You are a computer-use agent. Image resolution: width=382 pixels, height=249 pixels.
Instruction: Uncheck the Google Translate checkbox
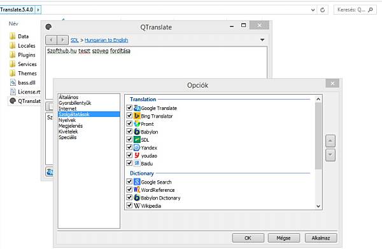click(129, 107)
